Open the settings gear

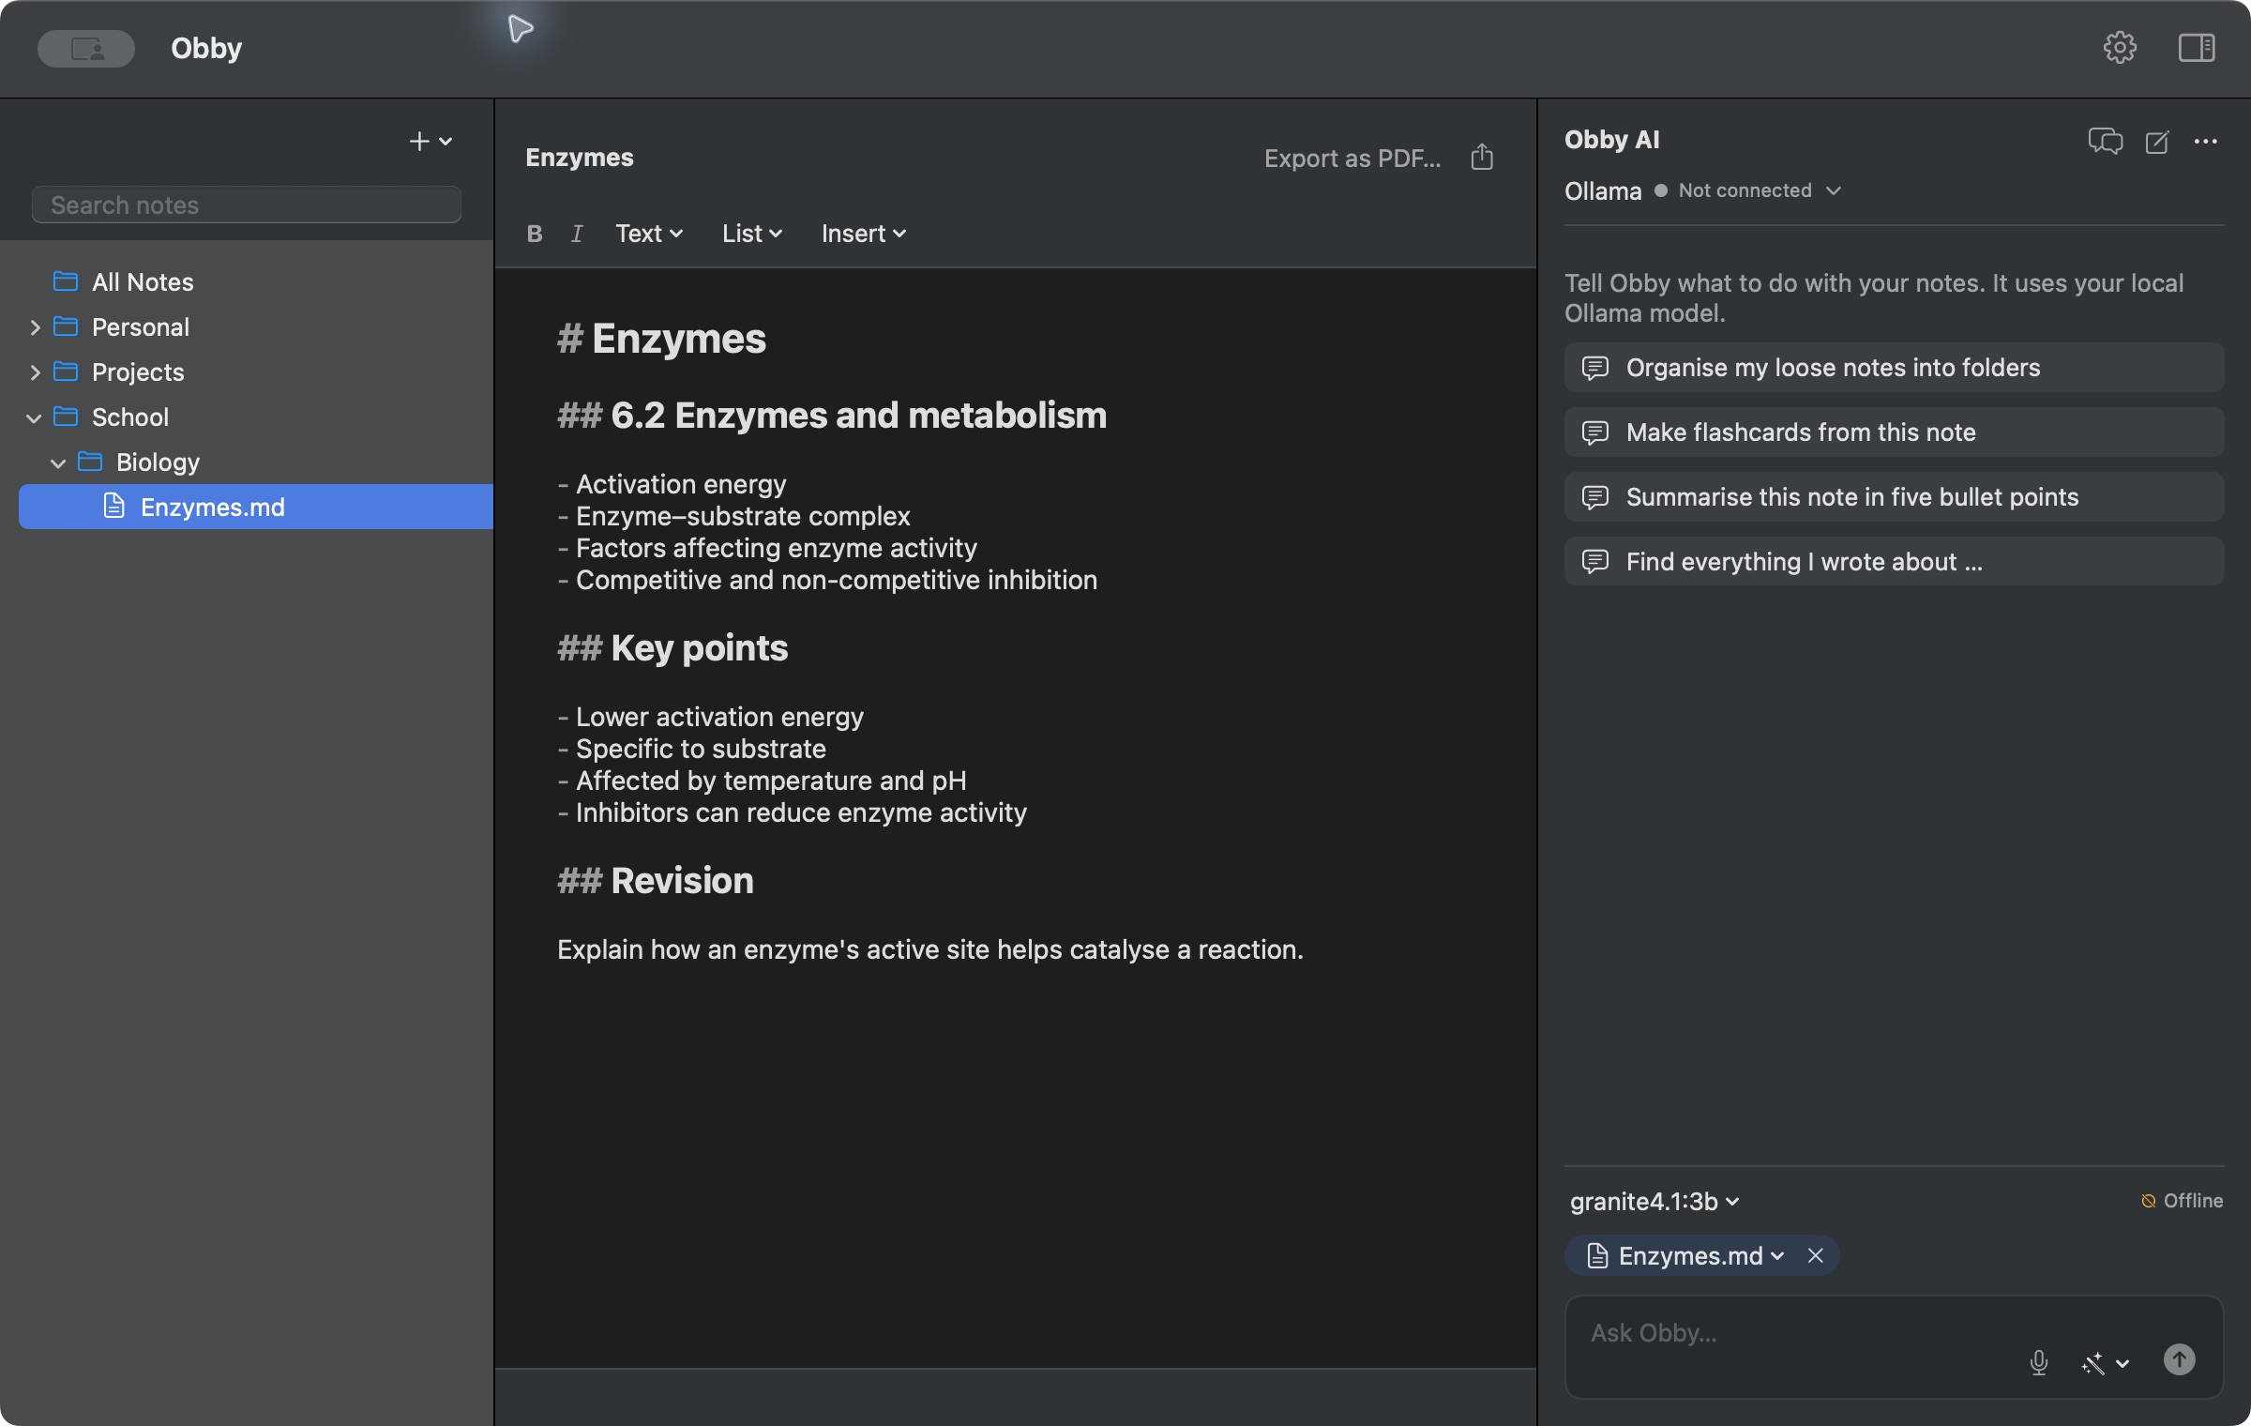[2120, 48]
